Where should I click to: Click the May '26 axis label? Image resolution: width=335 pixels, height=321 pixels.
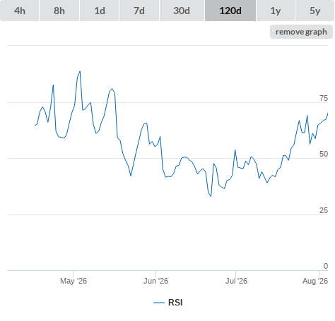point(74,281)
